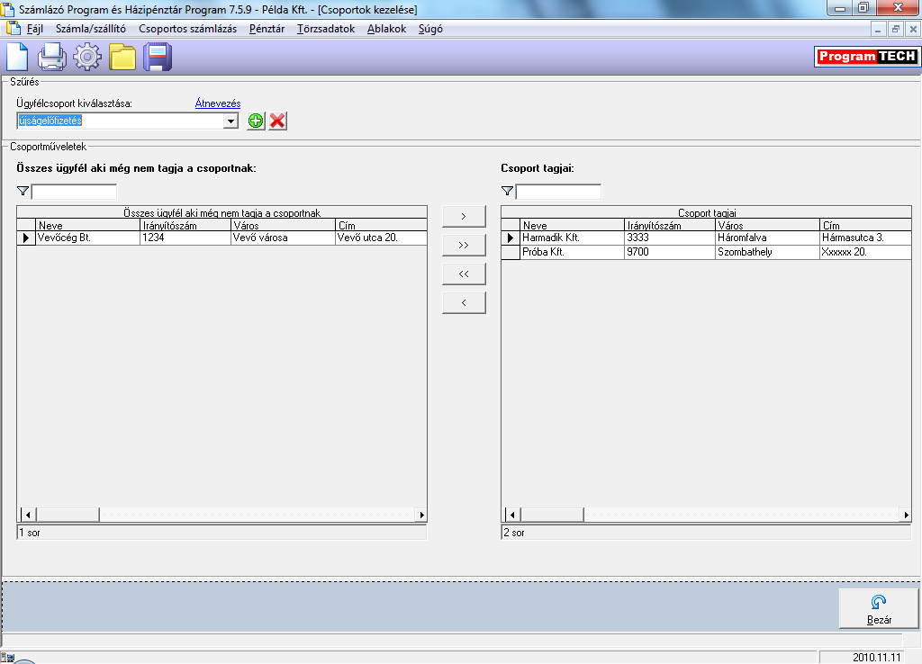Add all customers to group with >> button
This screenshot has height=664, width=922.
(464, 246)
